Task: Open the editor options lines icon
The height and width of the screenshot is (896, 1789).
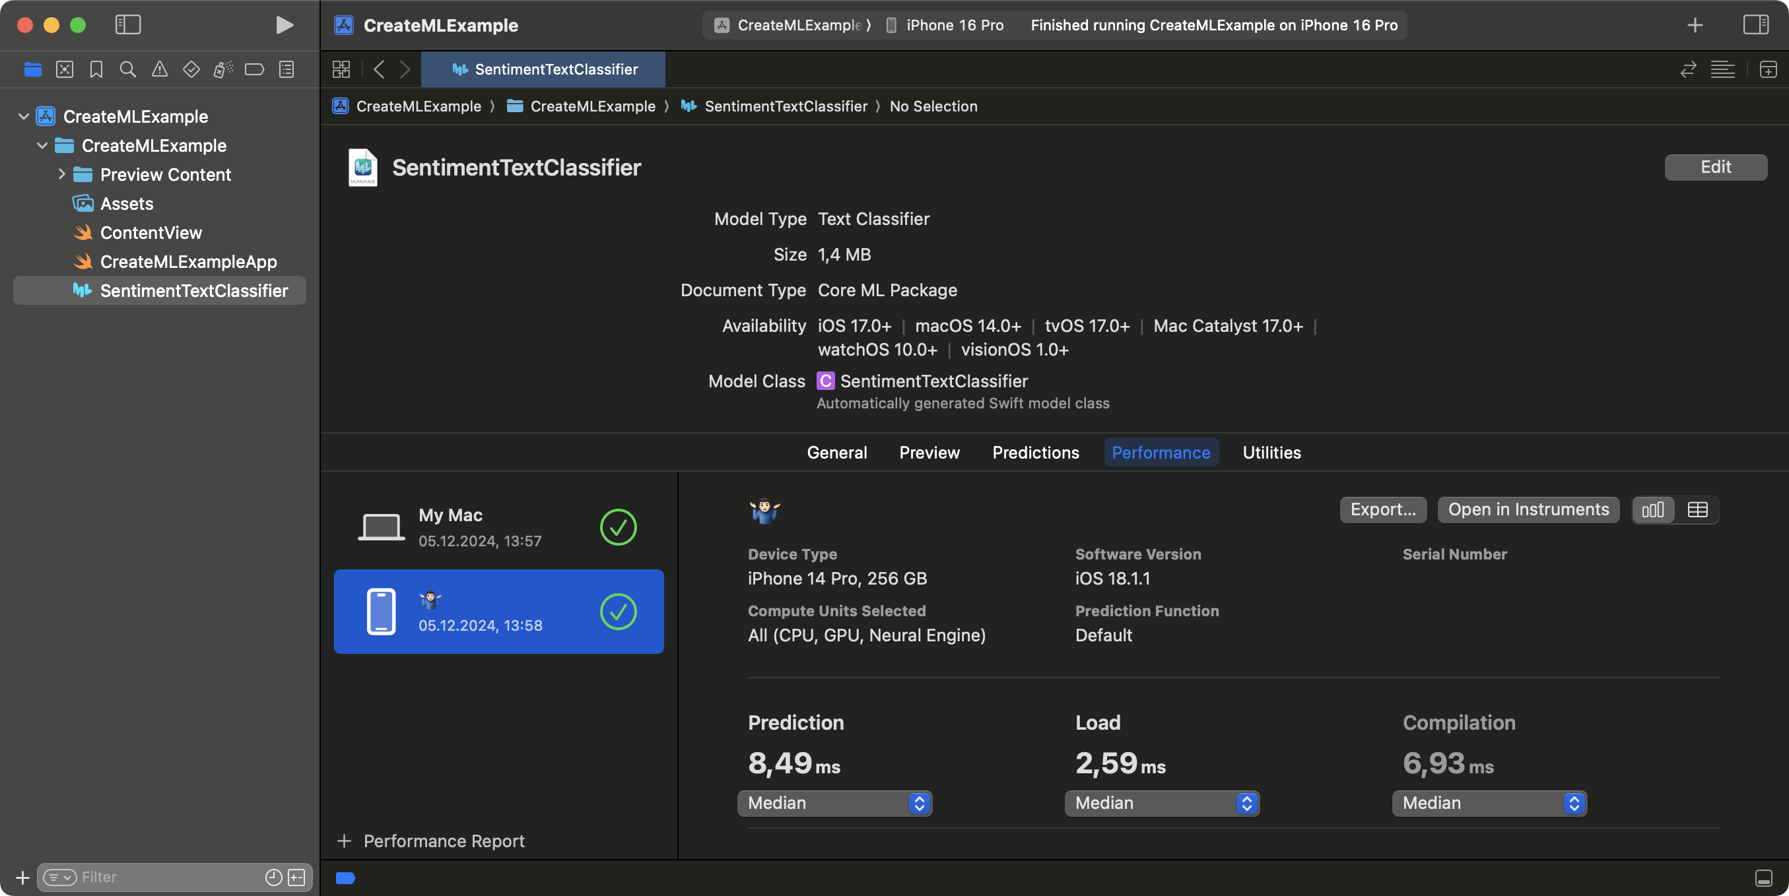Action: [1722, 69]
